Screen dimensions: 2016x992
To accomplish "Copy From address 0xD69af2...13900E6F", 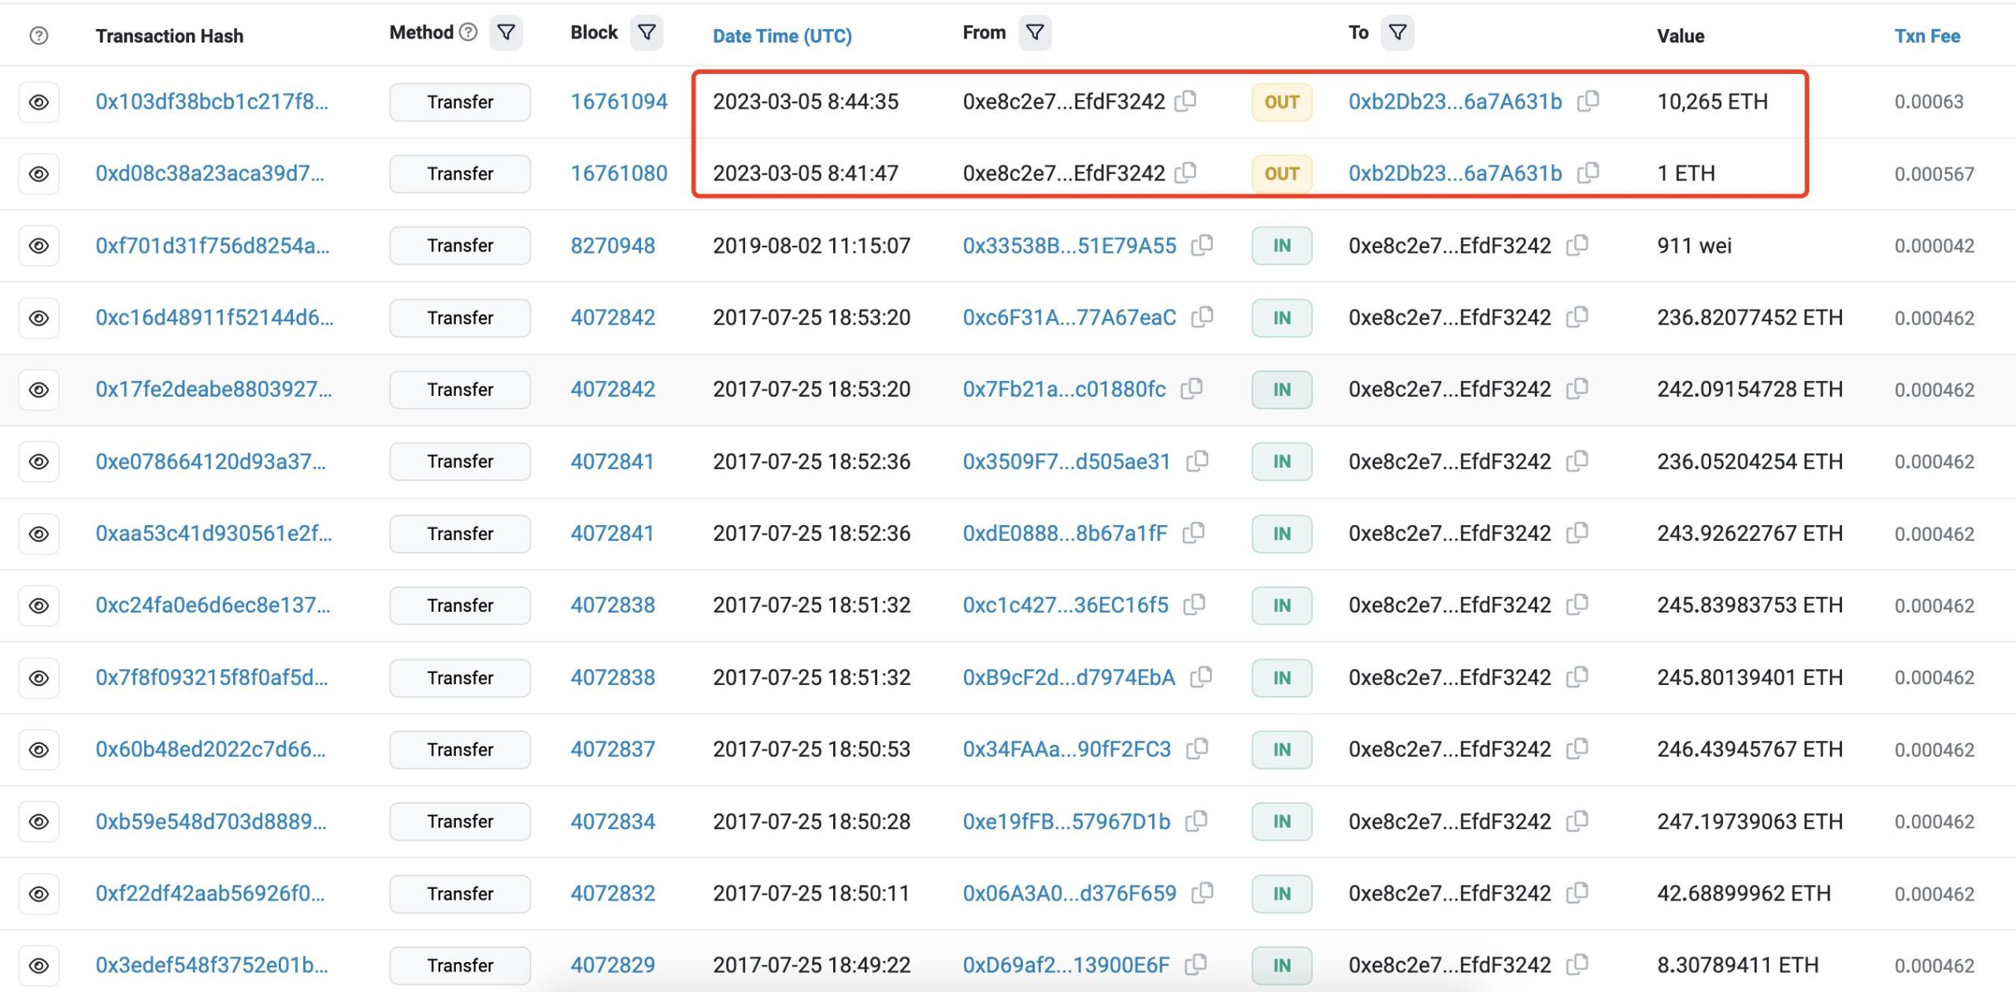I will (1196, 964).
